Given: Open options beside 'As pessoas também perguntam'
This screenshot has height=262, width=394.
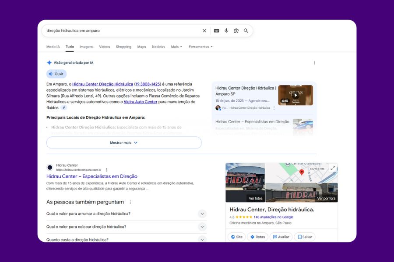Looking at the screenshot, I should (x=130, y=202).
